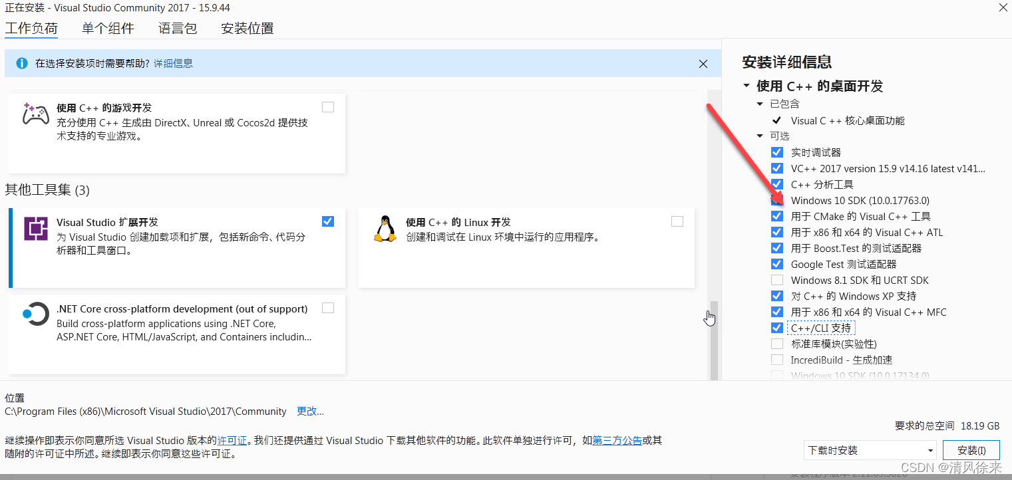Collapse the 使用 C++ 的桌面开发 section

tap(747, 86)
